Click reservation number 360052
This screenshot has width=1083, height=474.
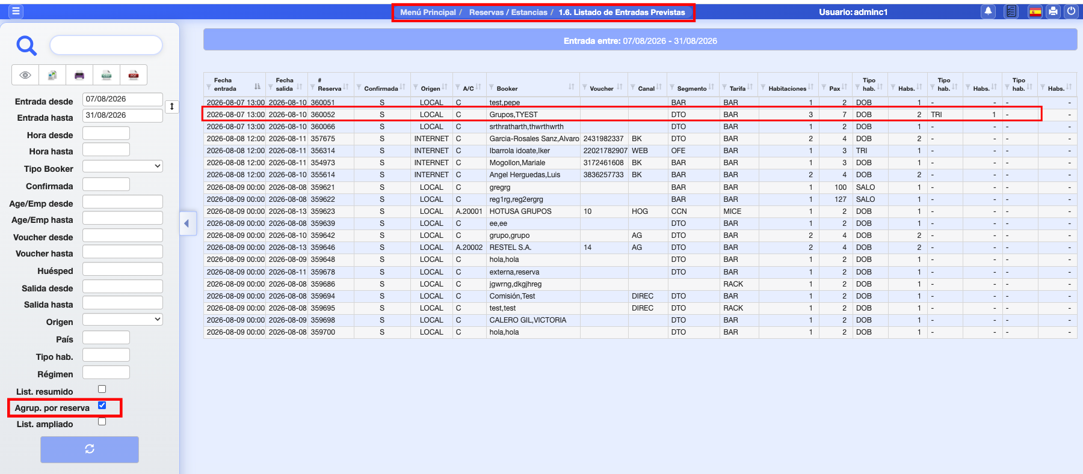click(322, 115)
